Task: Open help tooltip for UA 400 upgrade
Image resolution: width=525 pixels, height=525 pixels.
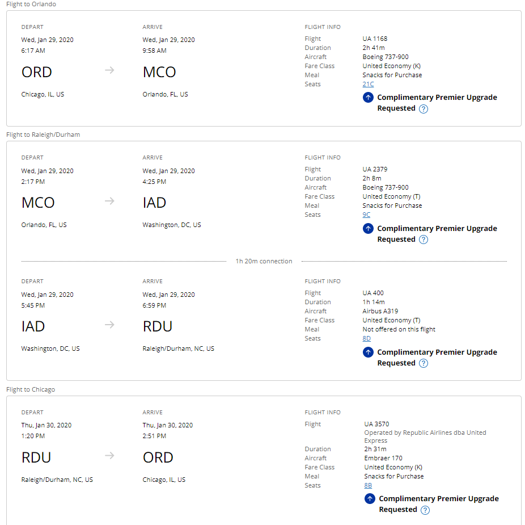Action: click(x=424, y=363)
